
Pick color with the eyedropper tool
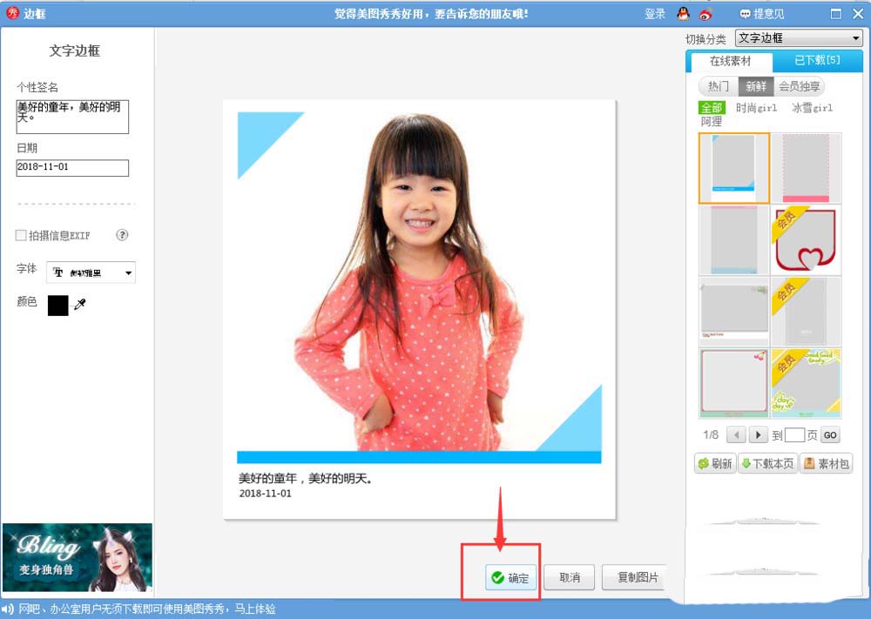(x=80, y=305)
